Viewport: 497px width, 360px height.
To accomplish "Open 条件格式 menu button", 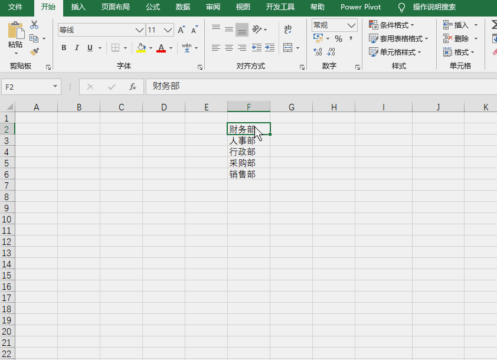I will tap(391, 25).
